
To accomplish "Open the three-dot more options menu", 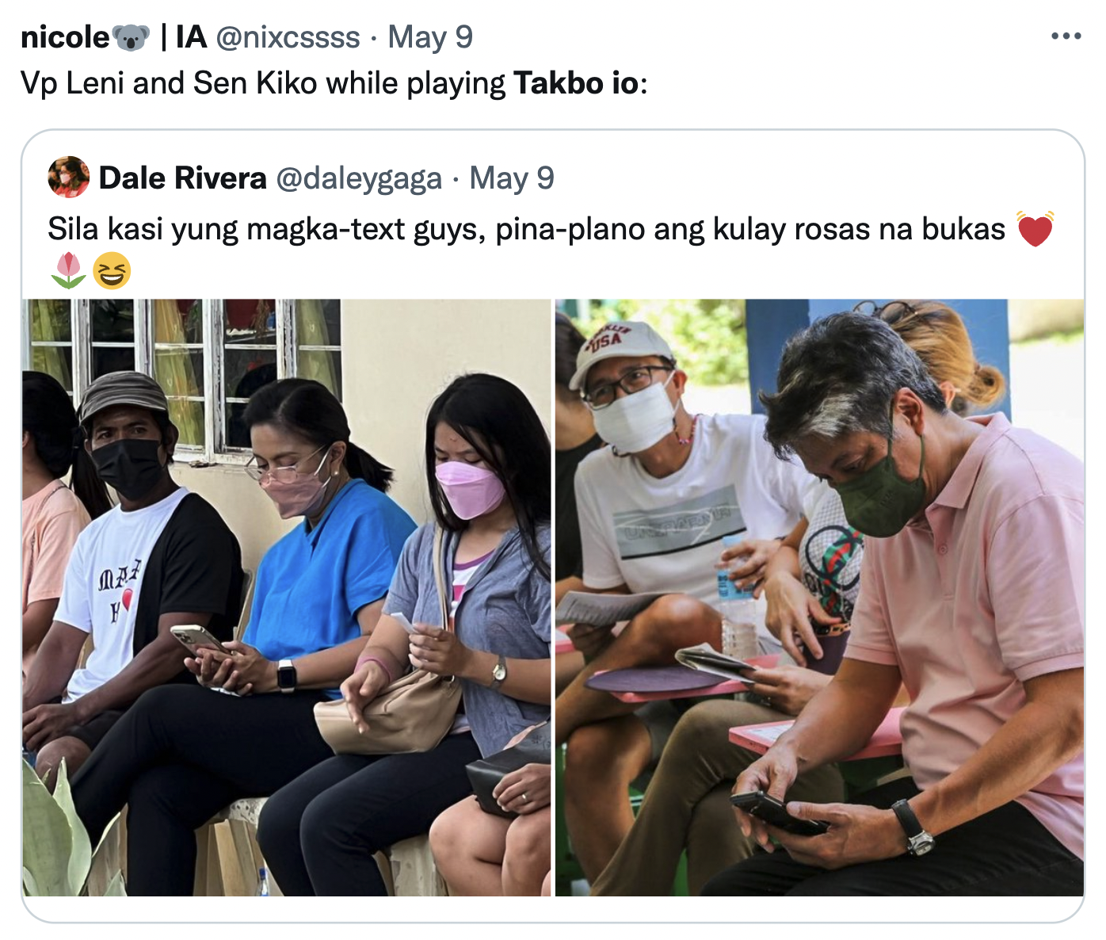I will click(1066, 36).
